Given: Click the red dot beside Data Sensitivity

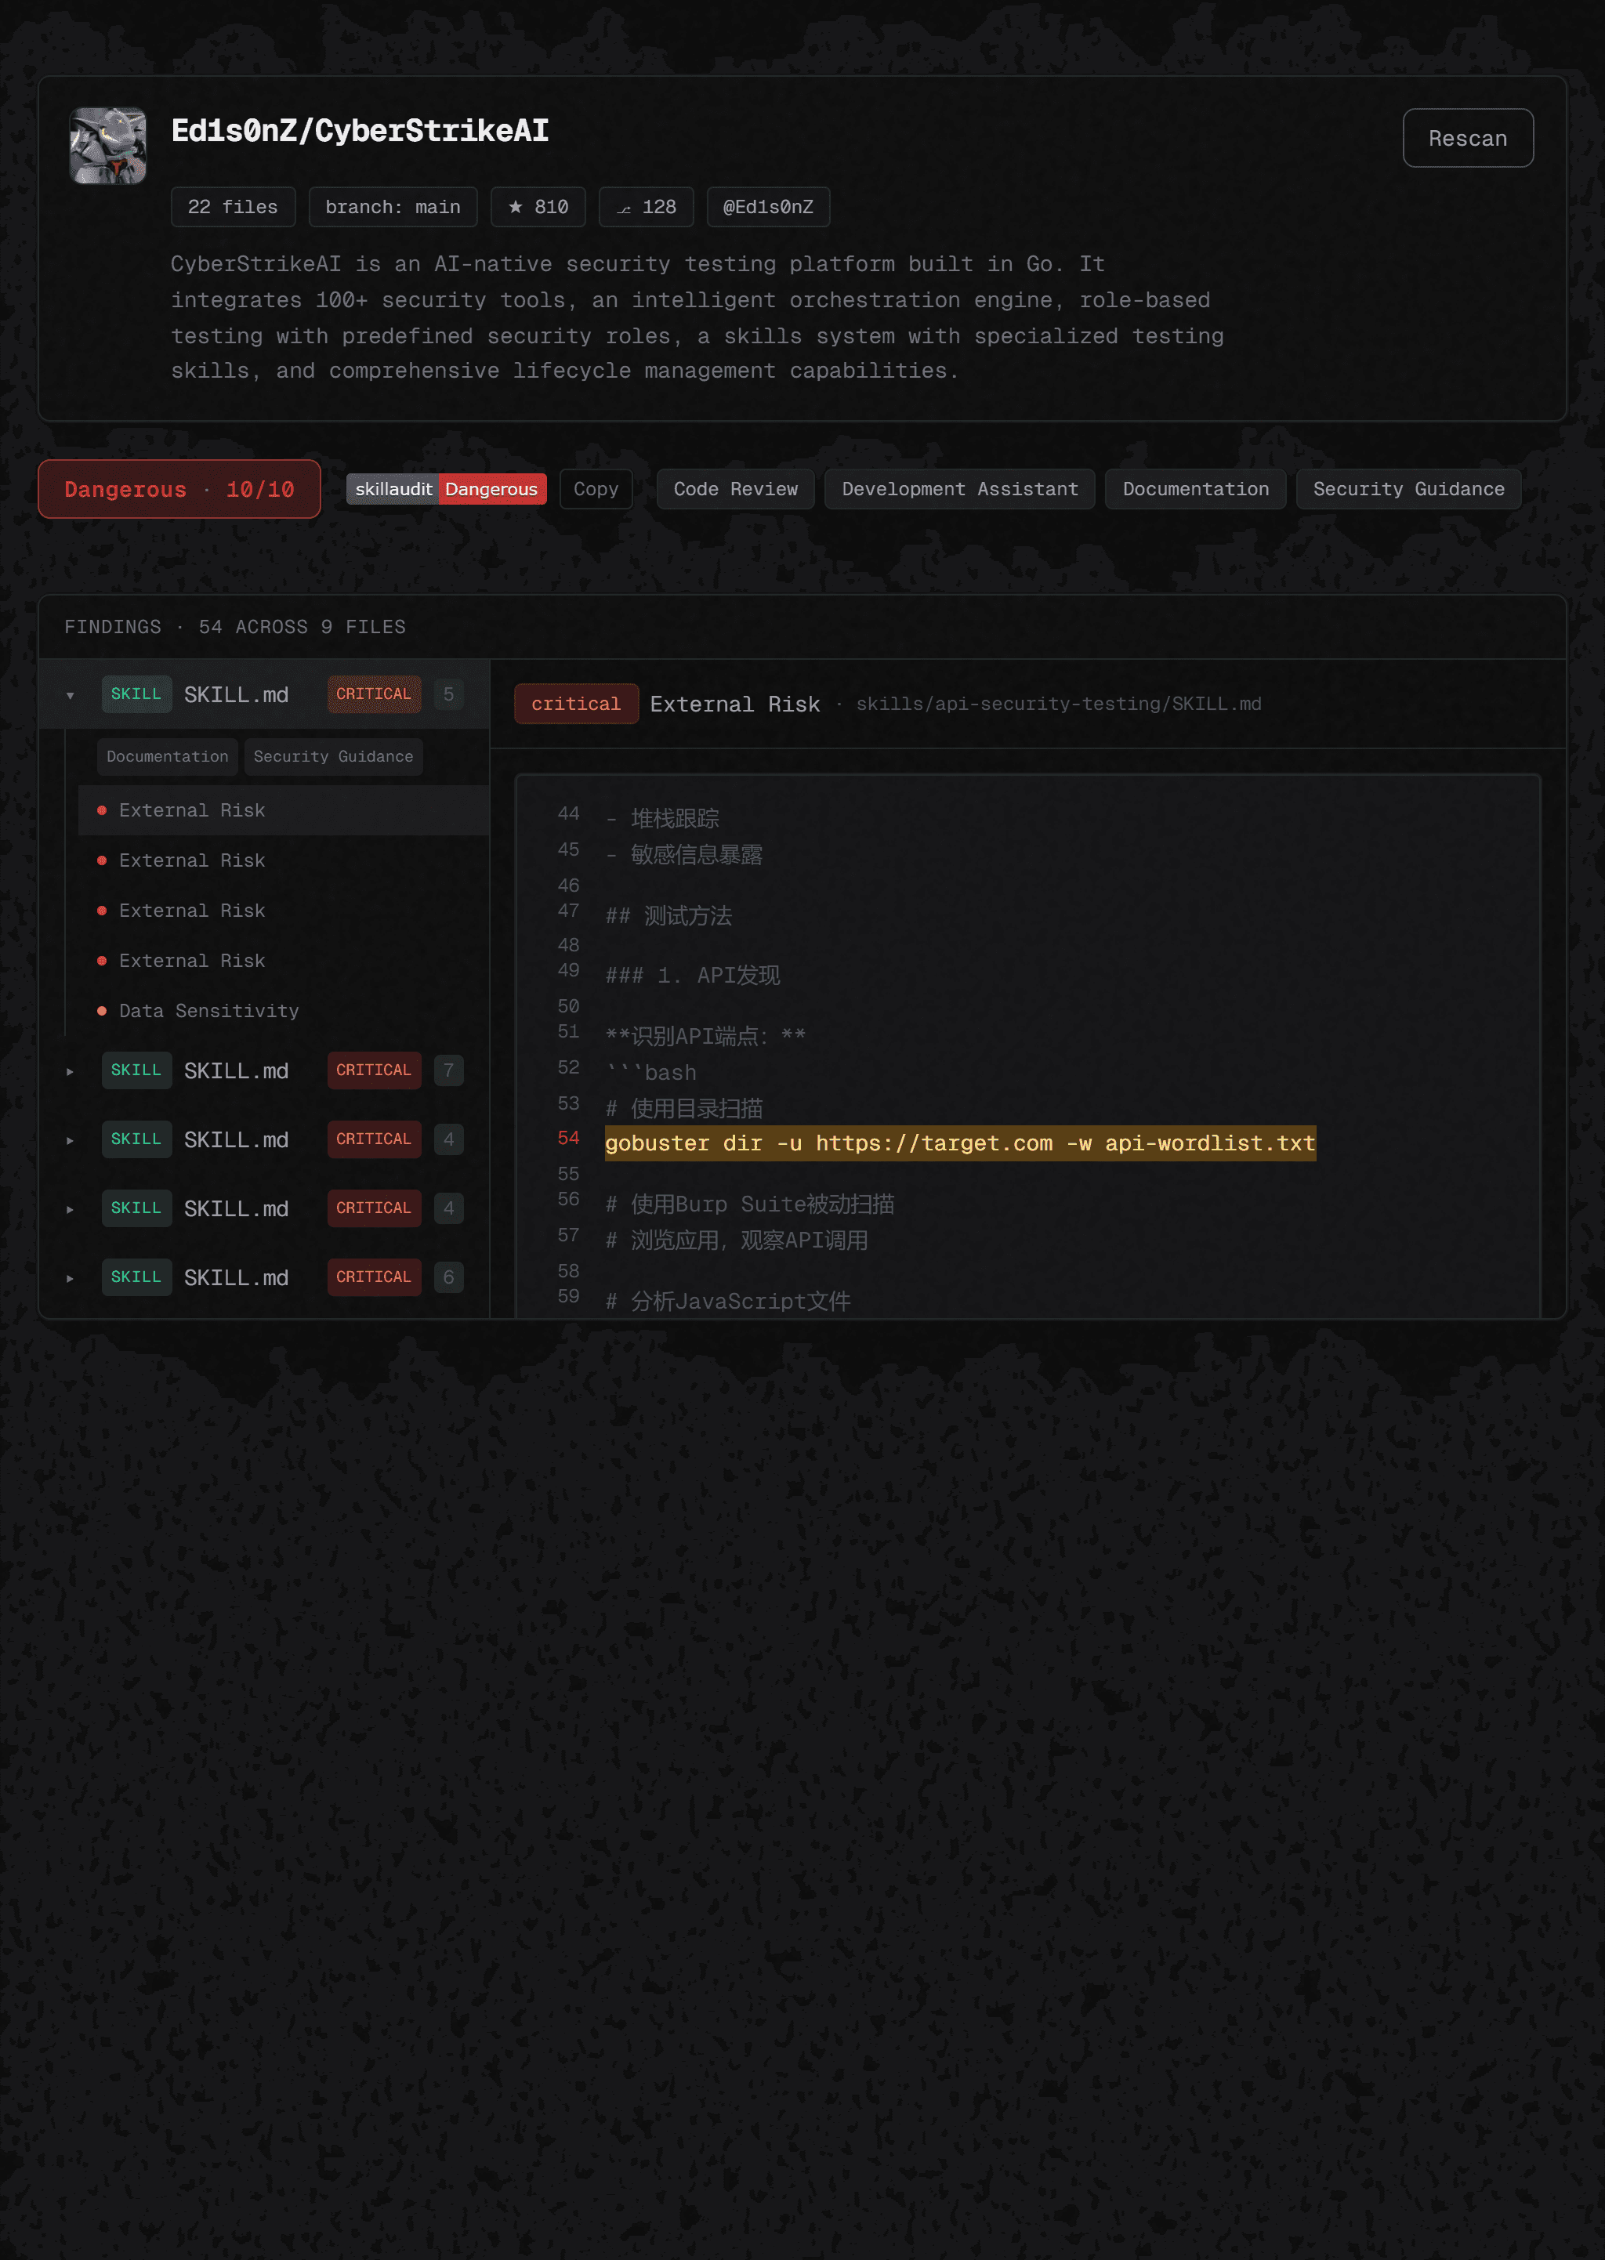Looking at the screenshot, I should [x=103, y=1010].
